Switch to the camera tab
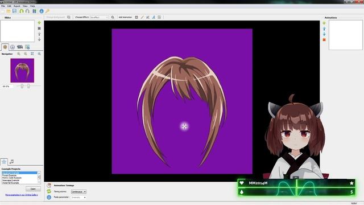364x205 pixels. point(20,47)
